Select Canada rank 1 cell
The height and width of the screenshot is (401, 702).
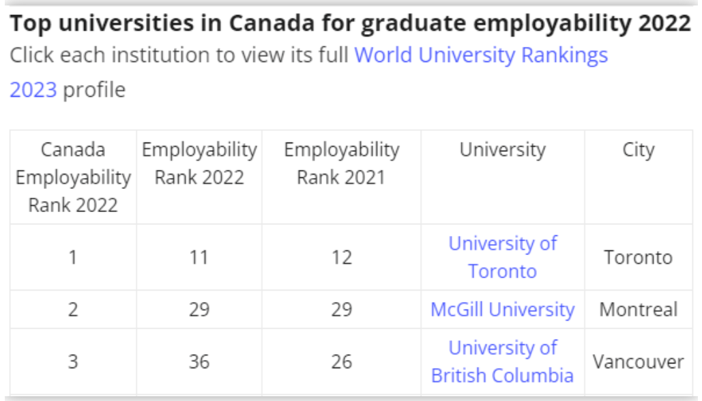pyautogui.click(x=73, y=258)
